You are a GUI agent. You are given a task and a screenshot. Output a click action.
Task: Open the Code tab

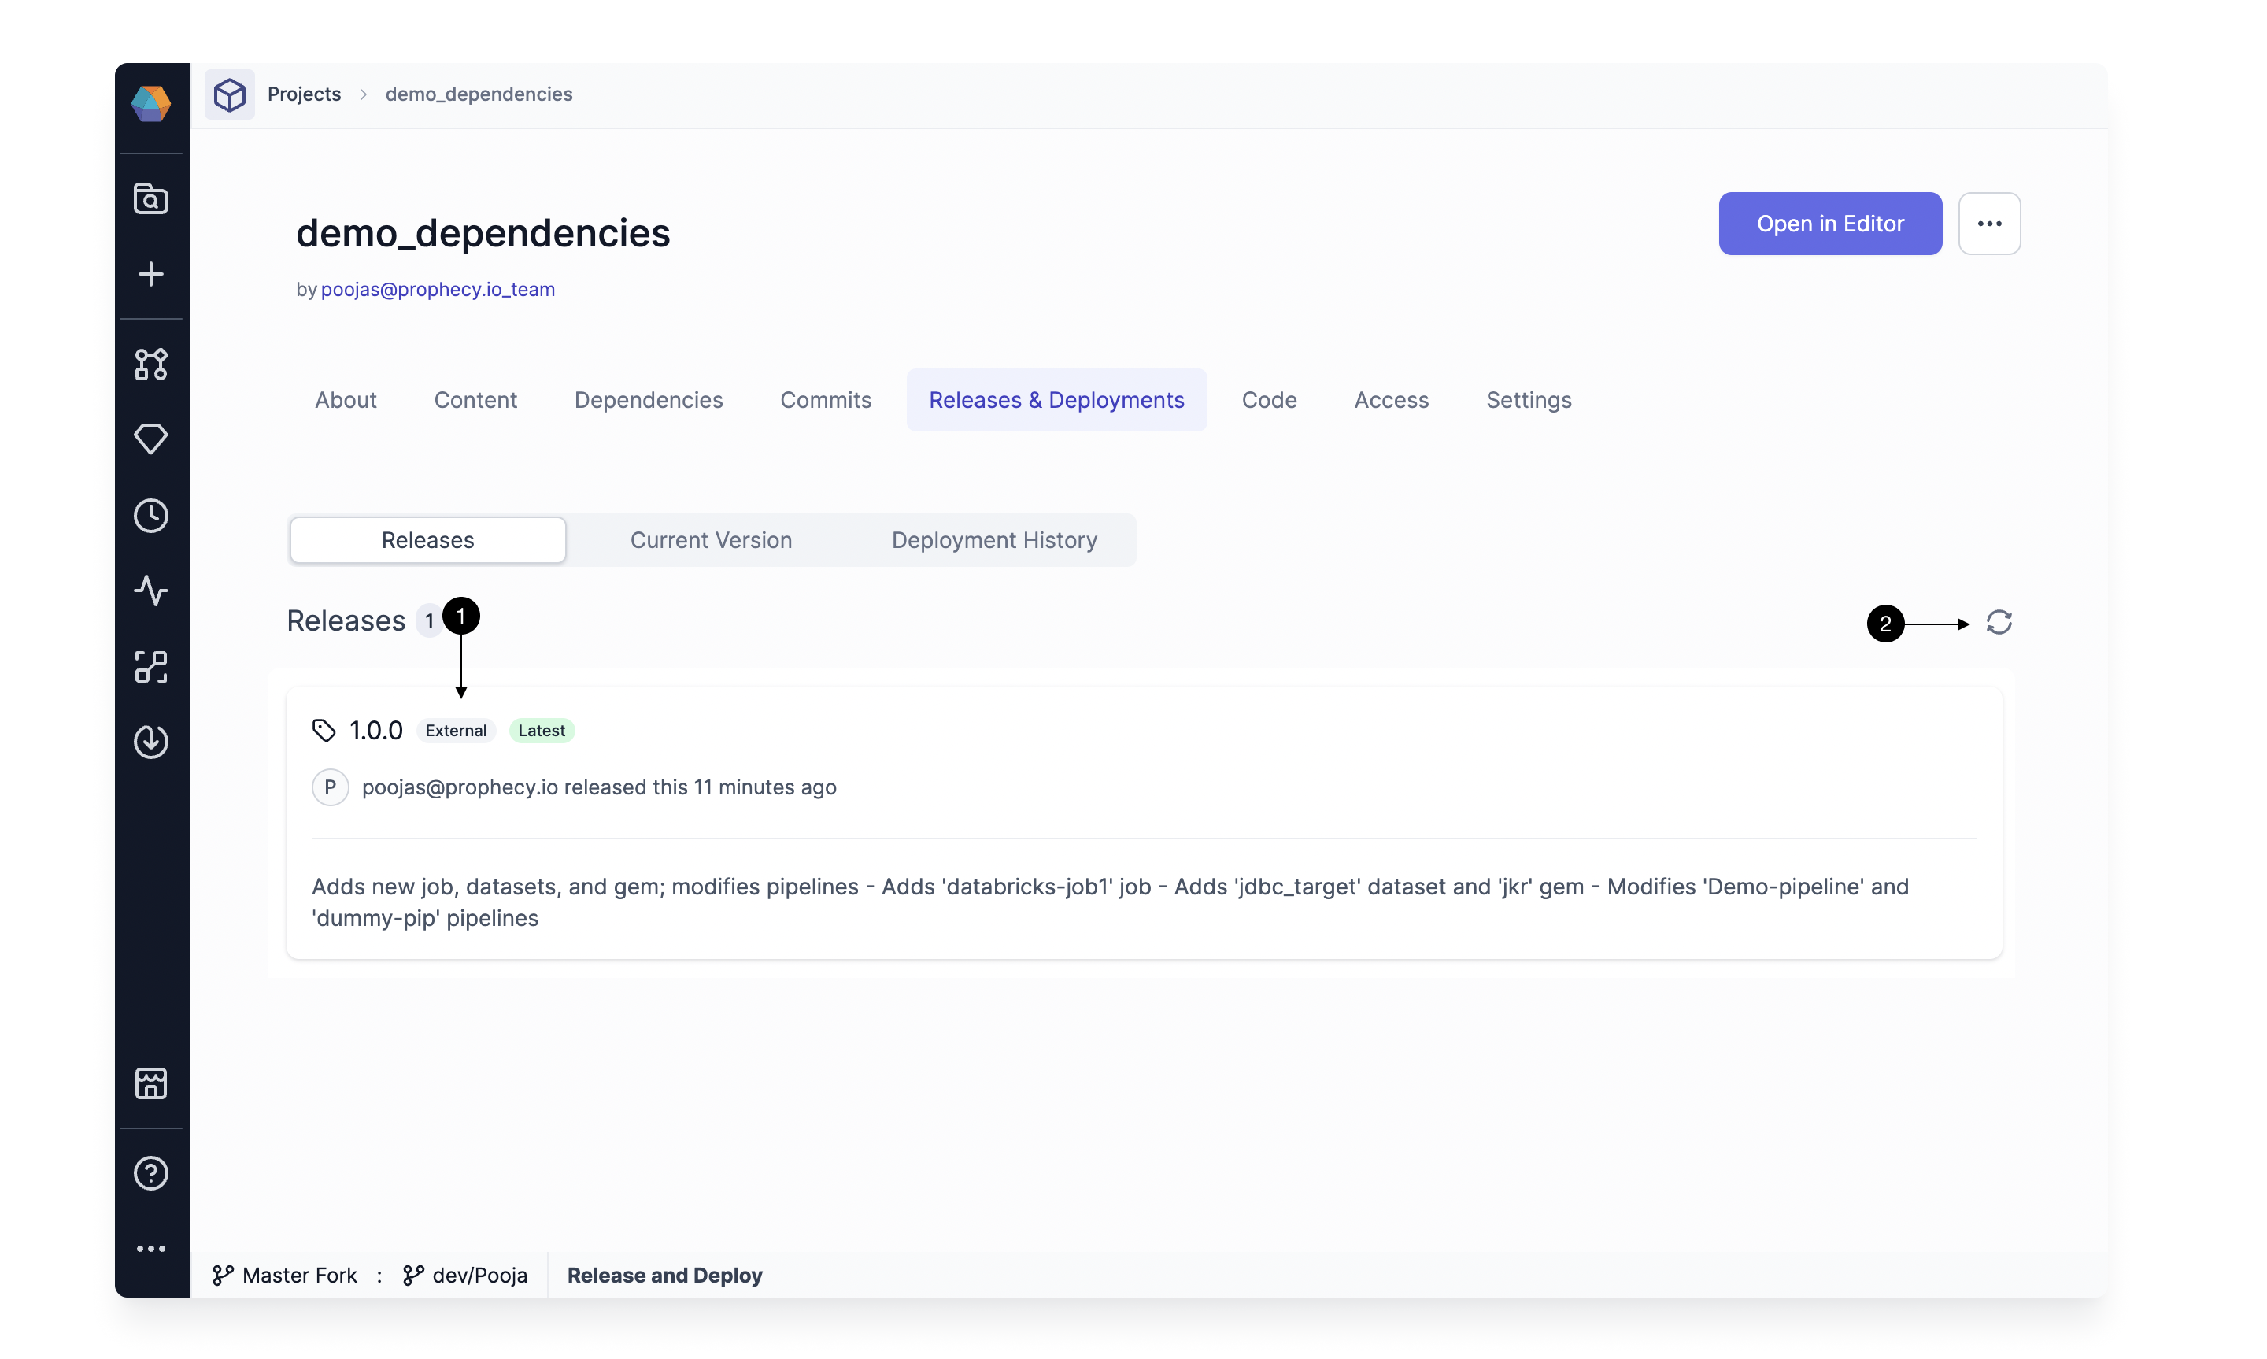(1270, 400)
